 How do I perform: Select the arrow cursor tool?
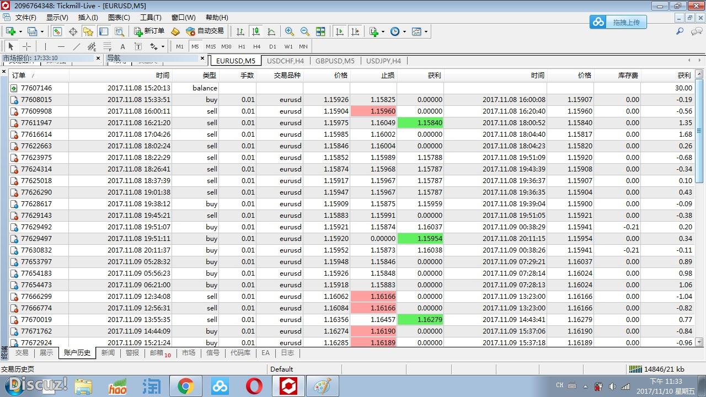pos(10,46)
